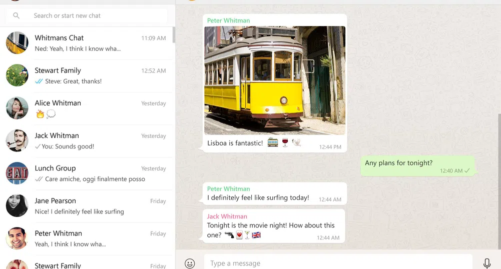501x269 pixels.
Task: Open the Lunch Group conversation
Action: coord(86,173)
